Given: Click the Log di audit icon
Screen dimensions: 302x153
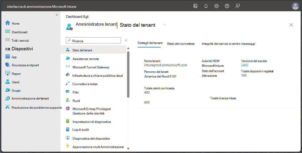Looking at the screenshot, I should click(x=68, y=129).
